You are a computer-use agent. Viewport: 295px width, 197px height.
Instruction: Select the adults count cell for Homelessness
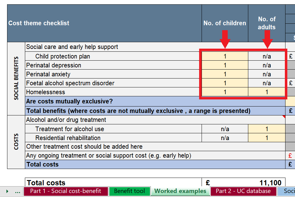[x=267, y=92]
